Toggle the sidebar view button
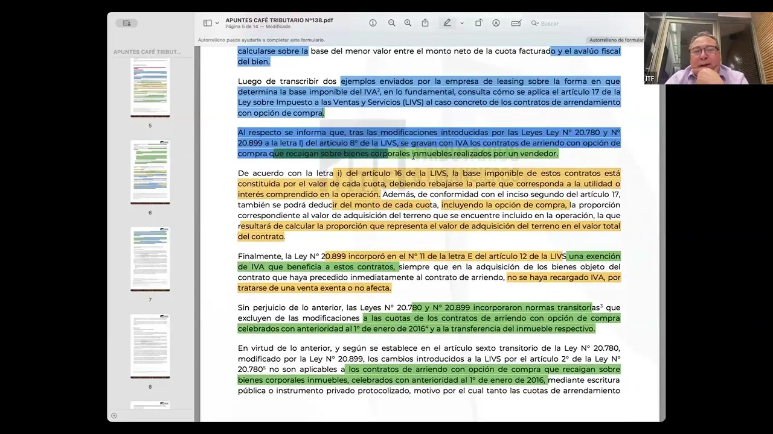 coord(207,23)
